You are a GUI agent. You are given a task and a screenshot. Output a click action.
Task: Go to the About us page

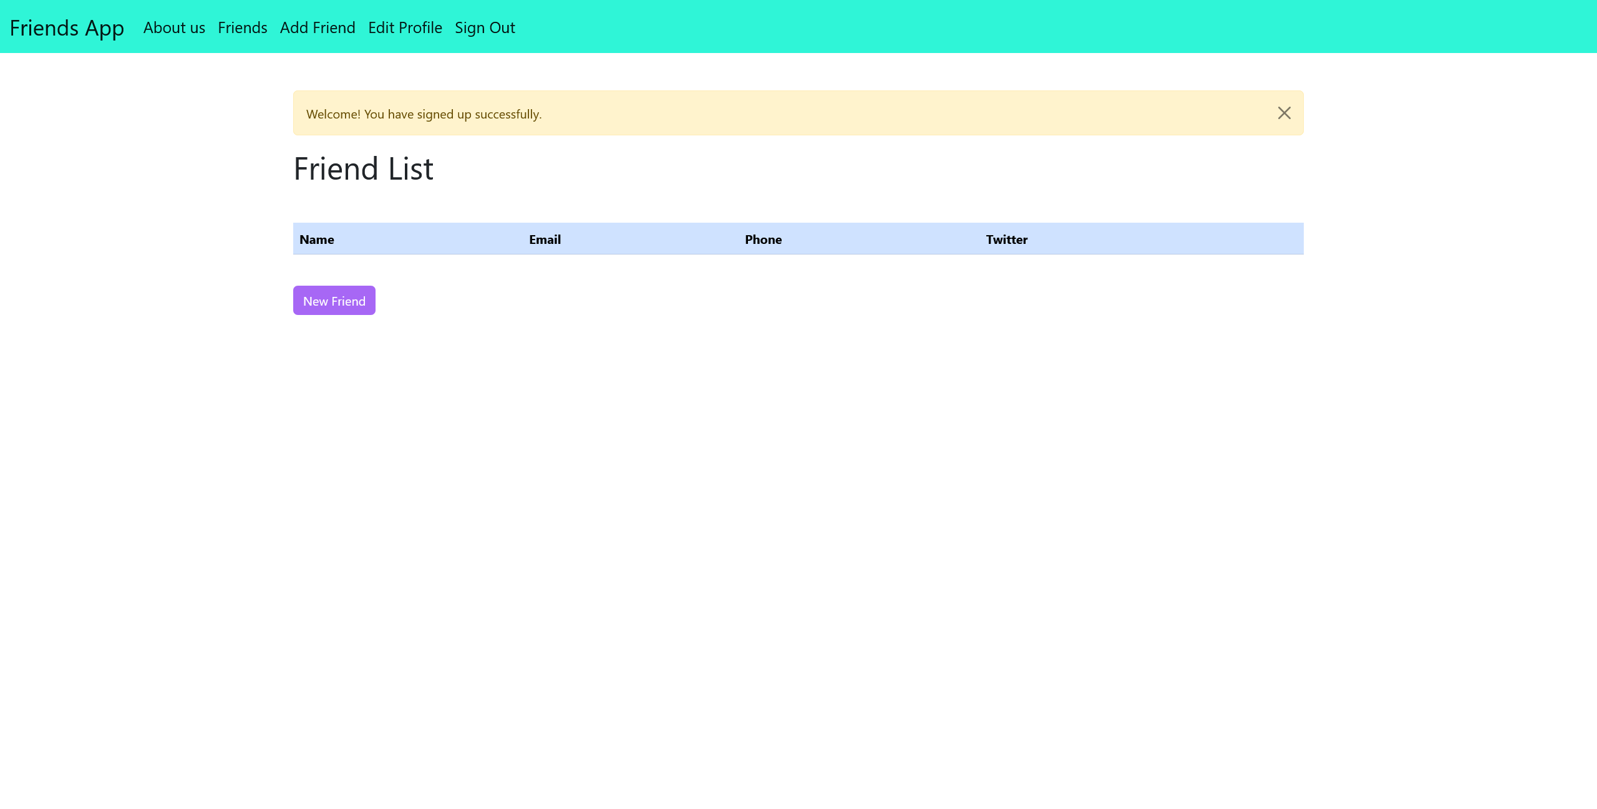pos(174,28)
